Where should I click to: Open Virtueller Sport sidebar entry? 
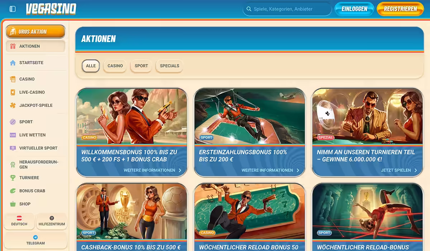[x=35, y=148]
